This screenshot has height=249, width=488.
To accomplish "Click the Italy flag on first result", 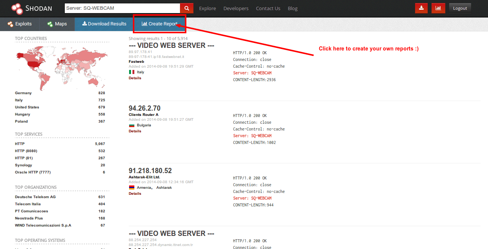I will point(132,72).
